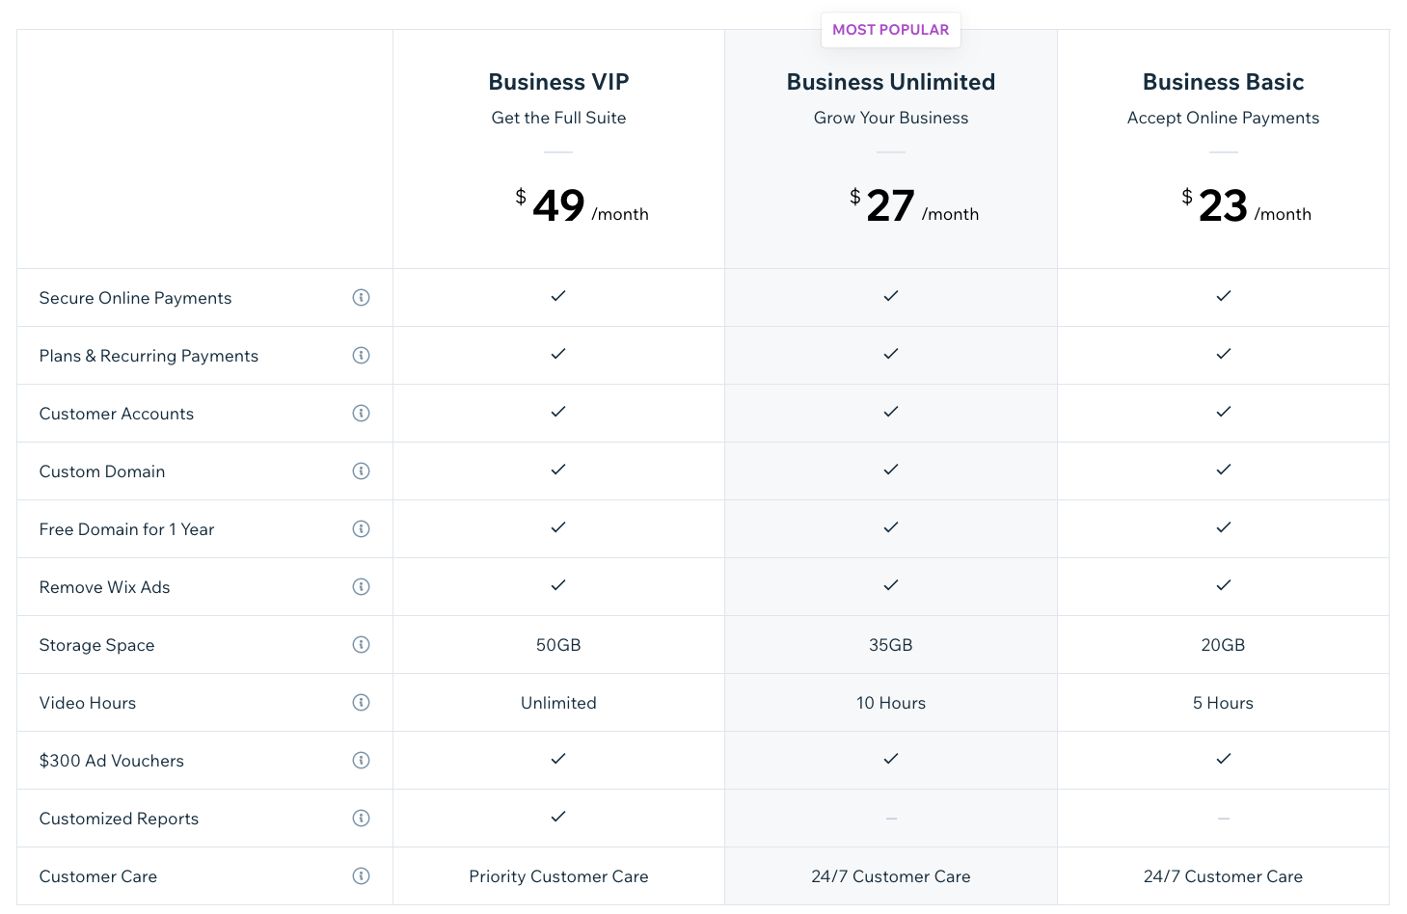1407x914 pixels.
Task: Select the Business Unlimited Remove Wix Ads checkmark
Action: (x=890, y=585)
